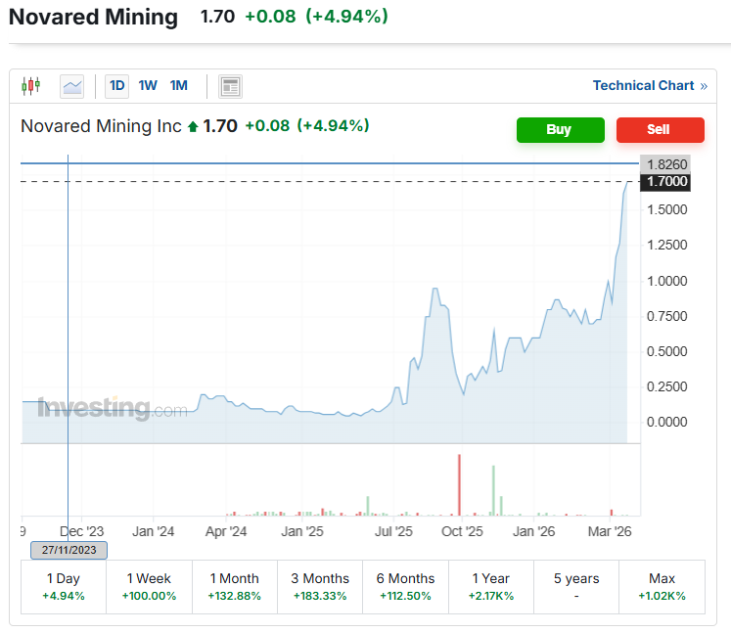Switch to the 3 Months range
Screen dimensions: 731x633
click(x=320, y=586)
